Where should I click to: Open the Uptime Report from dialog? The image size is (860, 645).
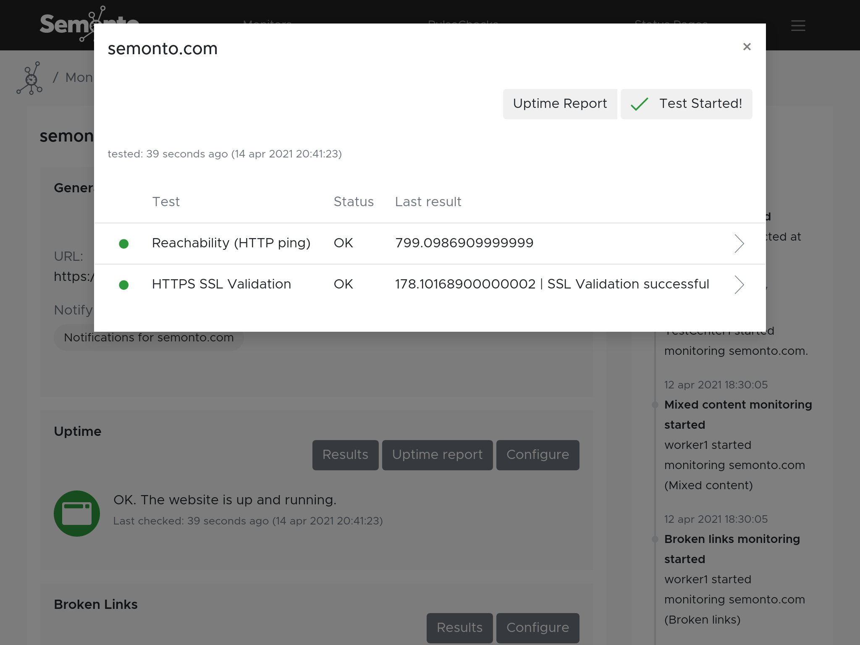(560, 104)
